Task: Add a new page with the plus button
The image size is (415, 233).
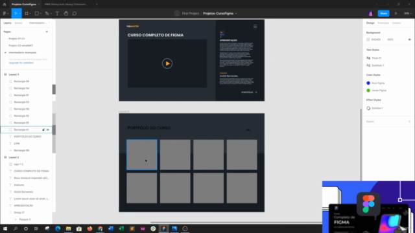Action: (47, 32)
